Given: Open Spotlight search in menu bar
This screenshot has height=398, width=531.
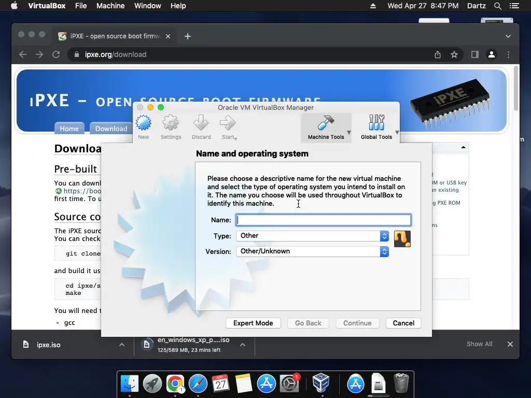Looking at the screenshot, I should [497, 6].
